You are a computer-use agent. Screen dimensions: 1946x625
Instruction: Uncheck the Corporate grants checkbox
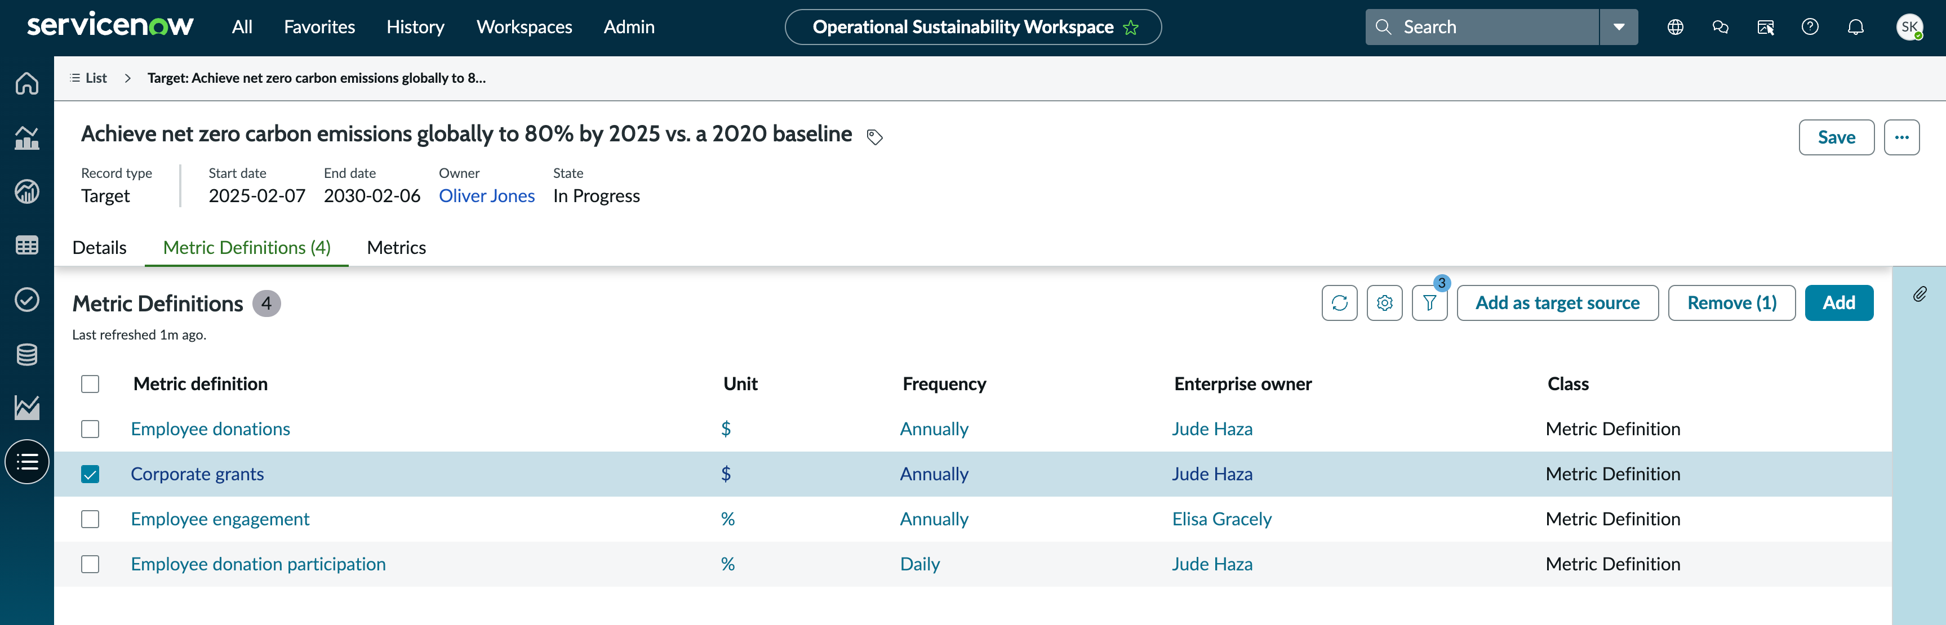pyautogui.click(x=90, y=474)
